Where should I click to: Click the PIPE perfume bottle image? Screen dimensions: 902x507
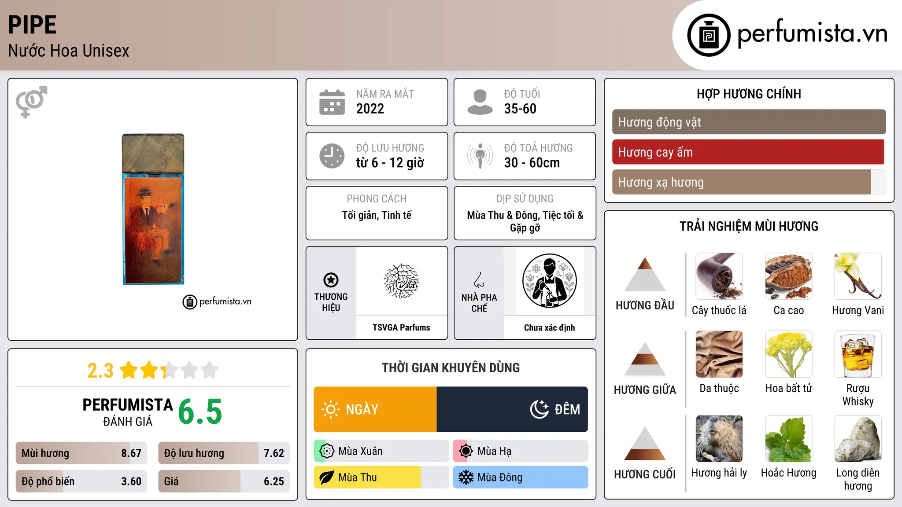pos(153,209)
